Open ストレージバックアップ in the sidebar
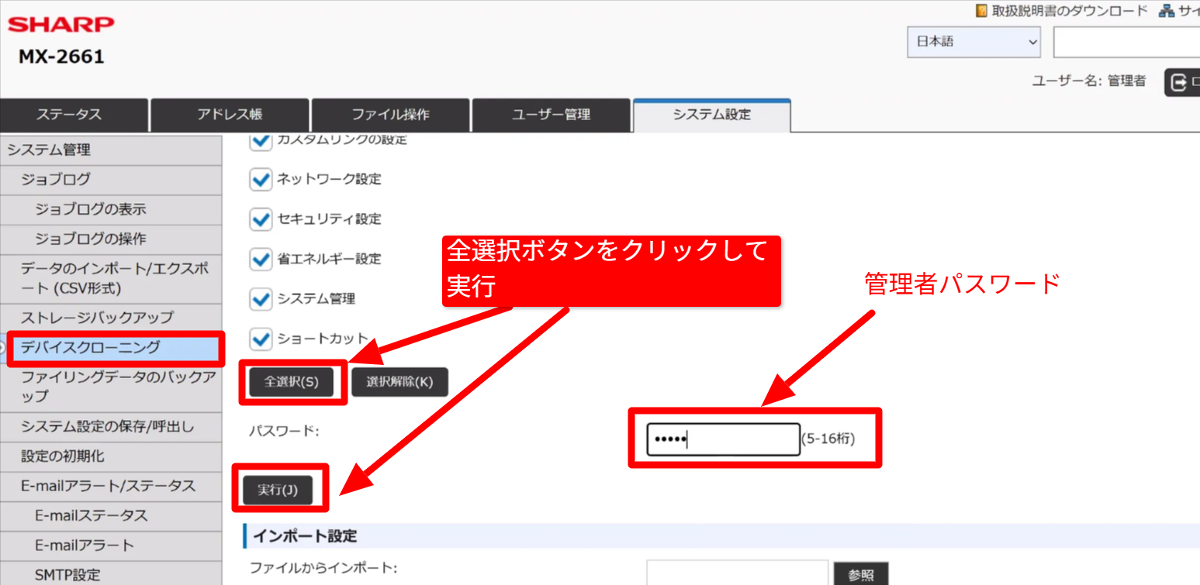The width and height of the screenshot is (1200, 585). click(111, 318)
